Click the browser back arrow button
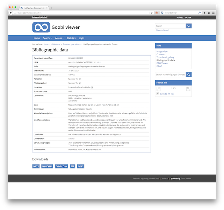 (11, 13)
